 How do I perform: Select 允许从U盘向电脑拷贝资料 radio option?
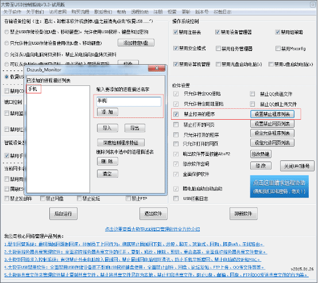pos(7,54)
